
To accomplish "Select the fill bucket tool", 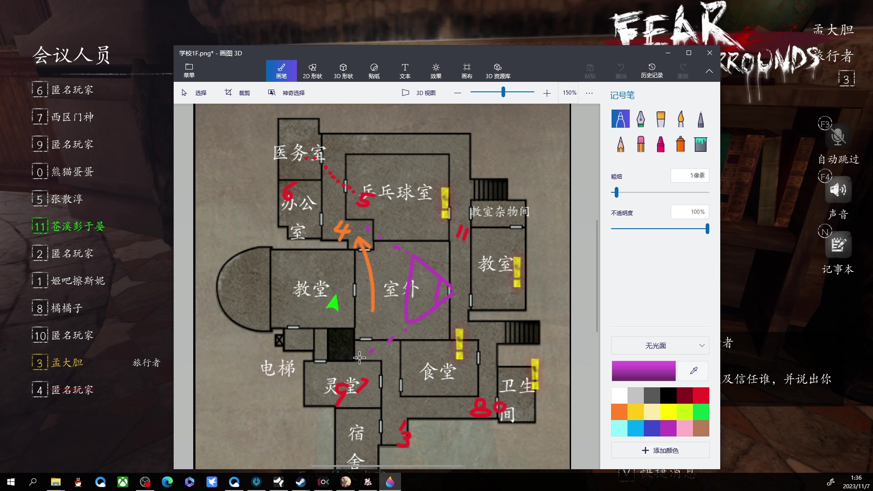I will [701, 144].
